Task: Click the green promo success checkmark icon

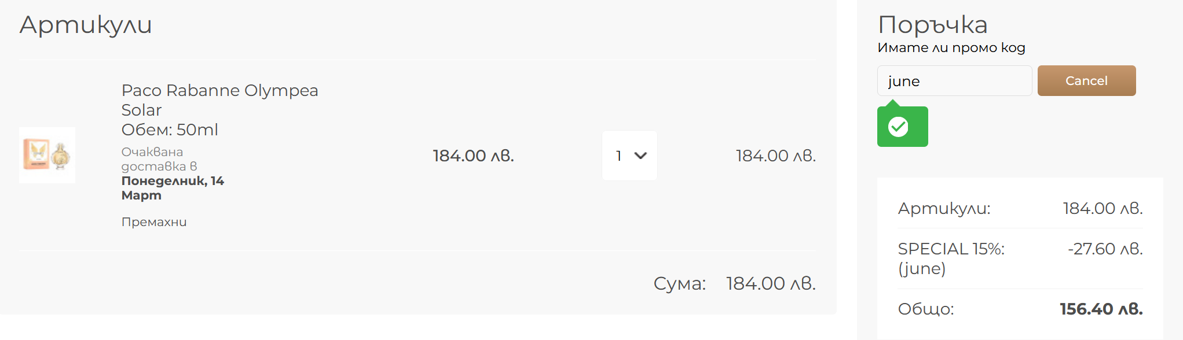Action: pyautogui.click(x=898, y=127)
